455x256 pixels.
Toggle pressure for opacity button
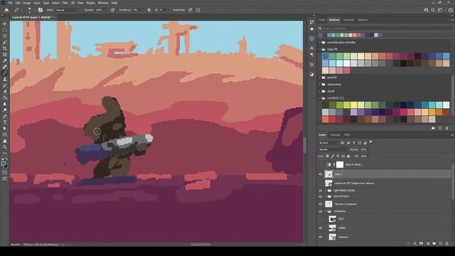coord(112,10)
